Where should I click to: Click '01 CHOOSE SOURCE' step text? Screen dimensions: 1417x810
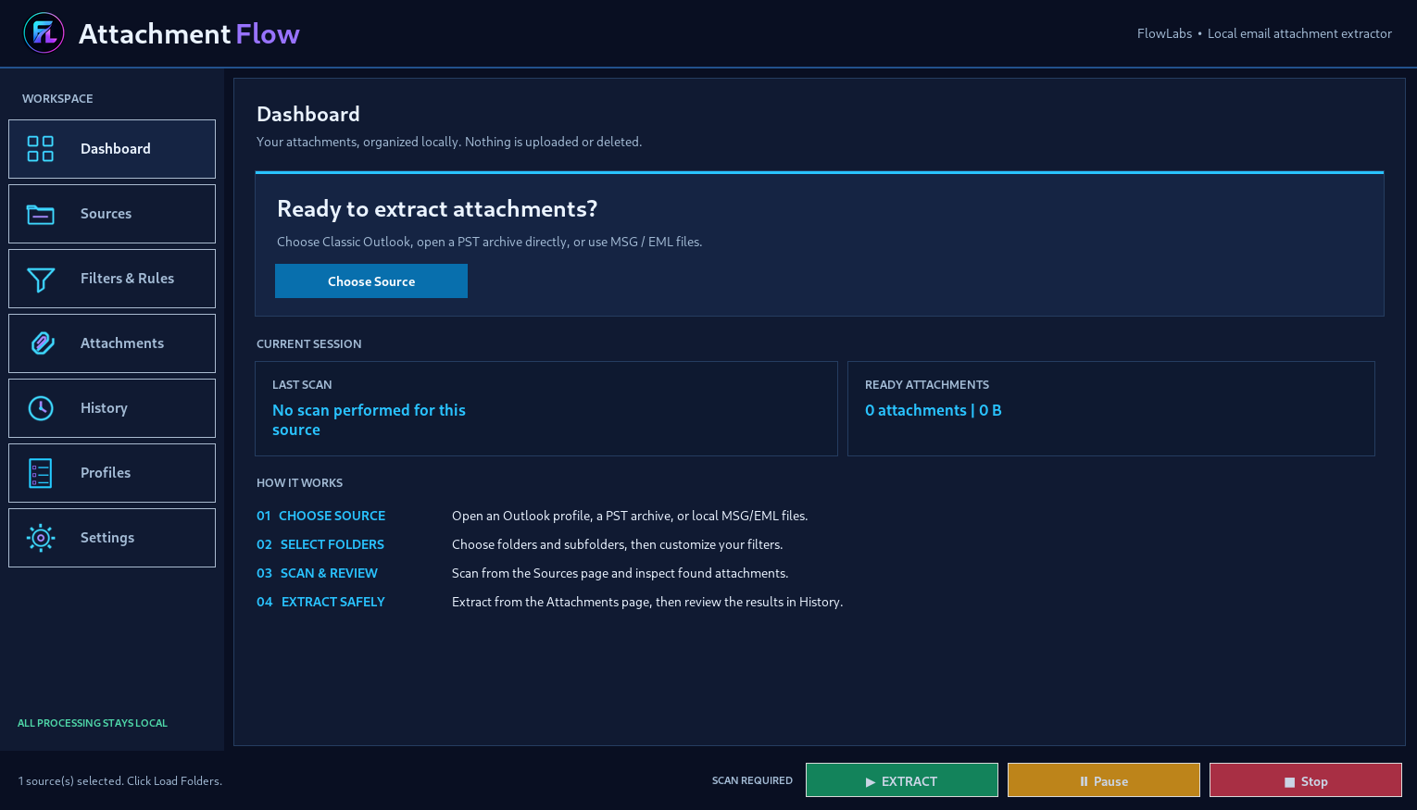[321, 516]
